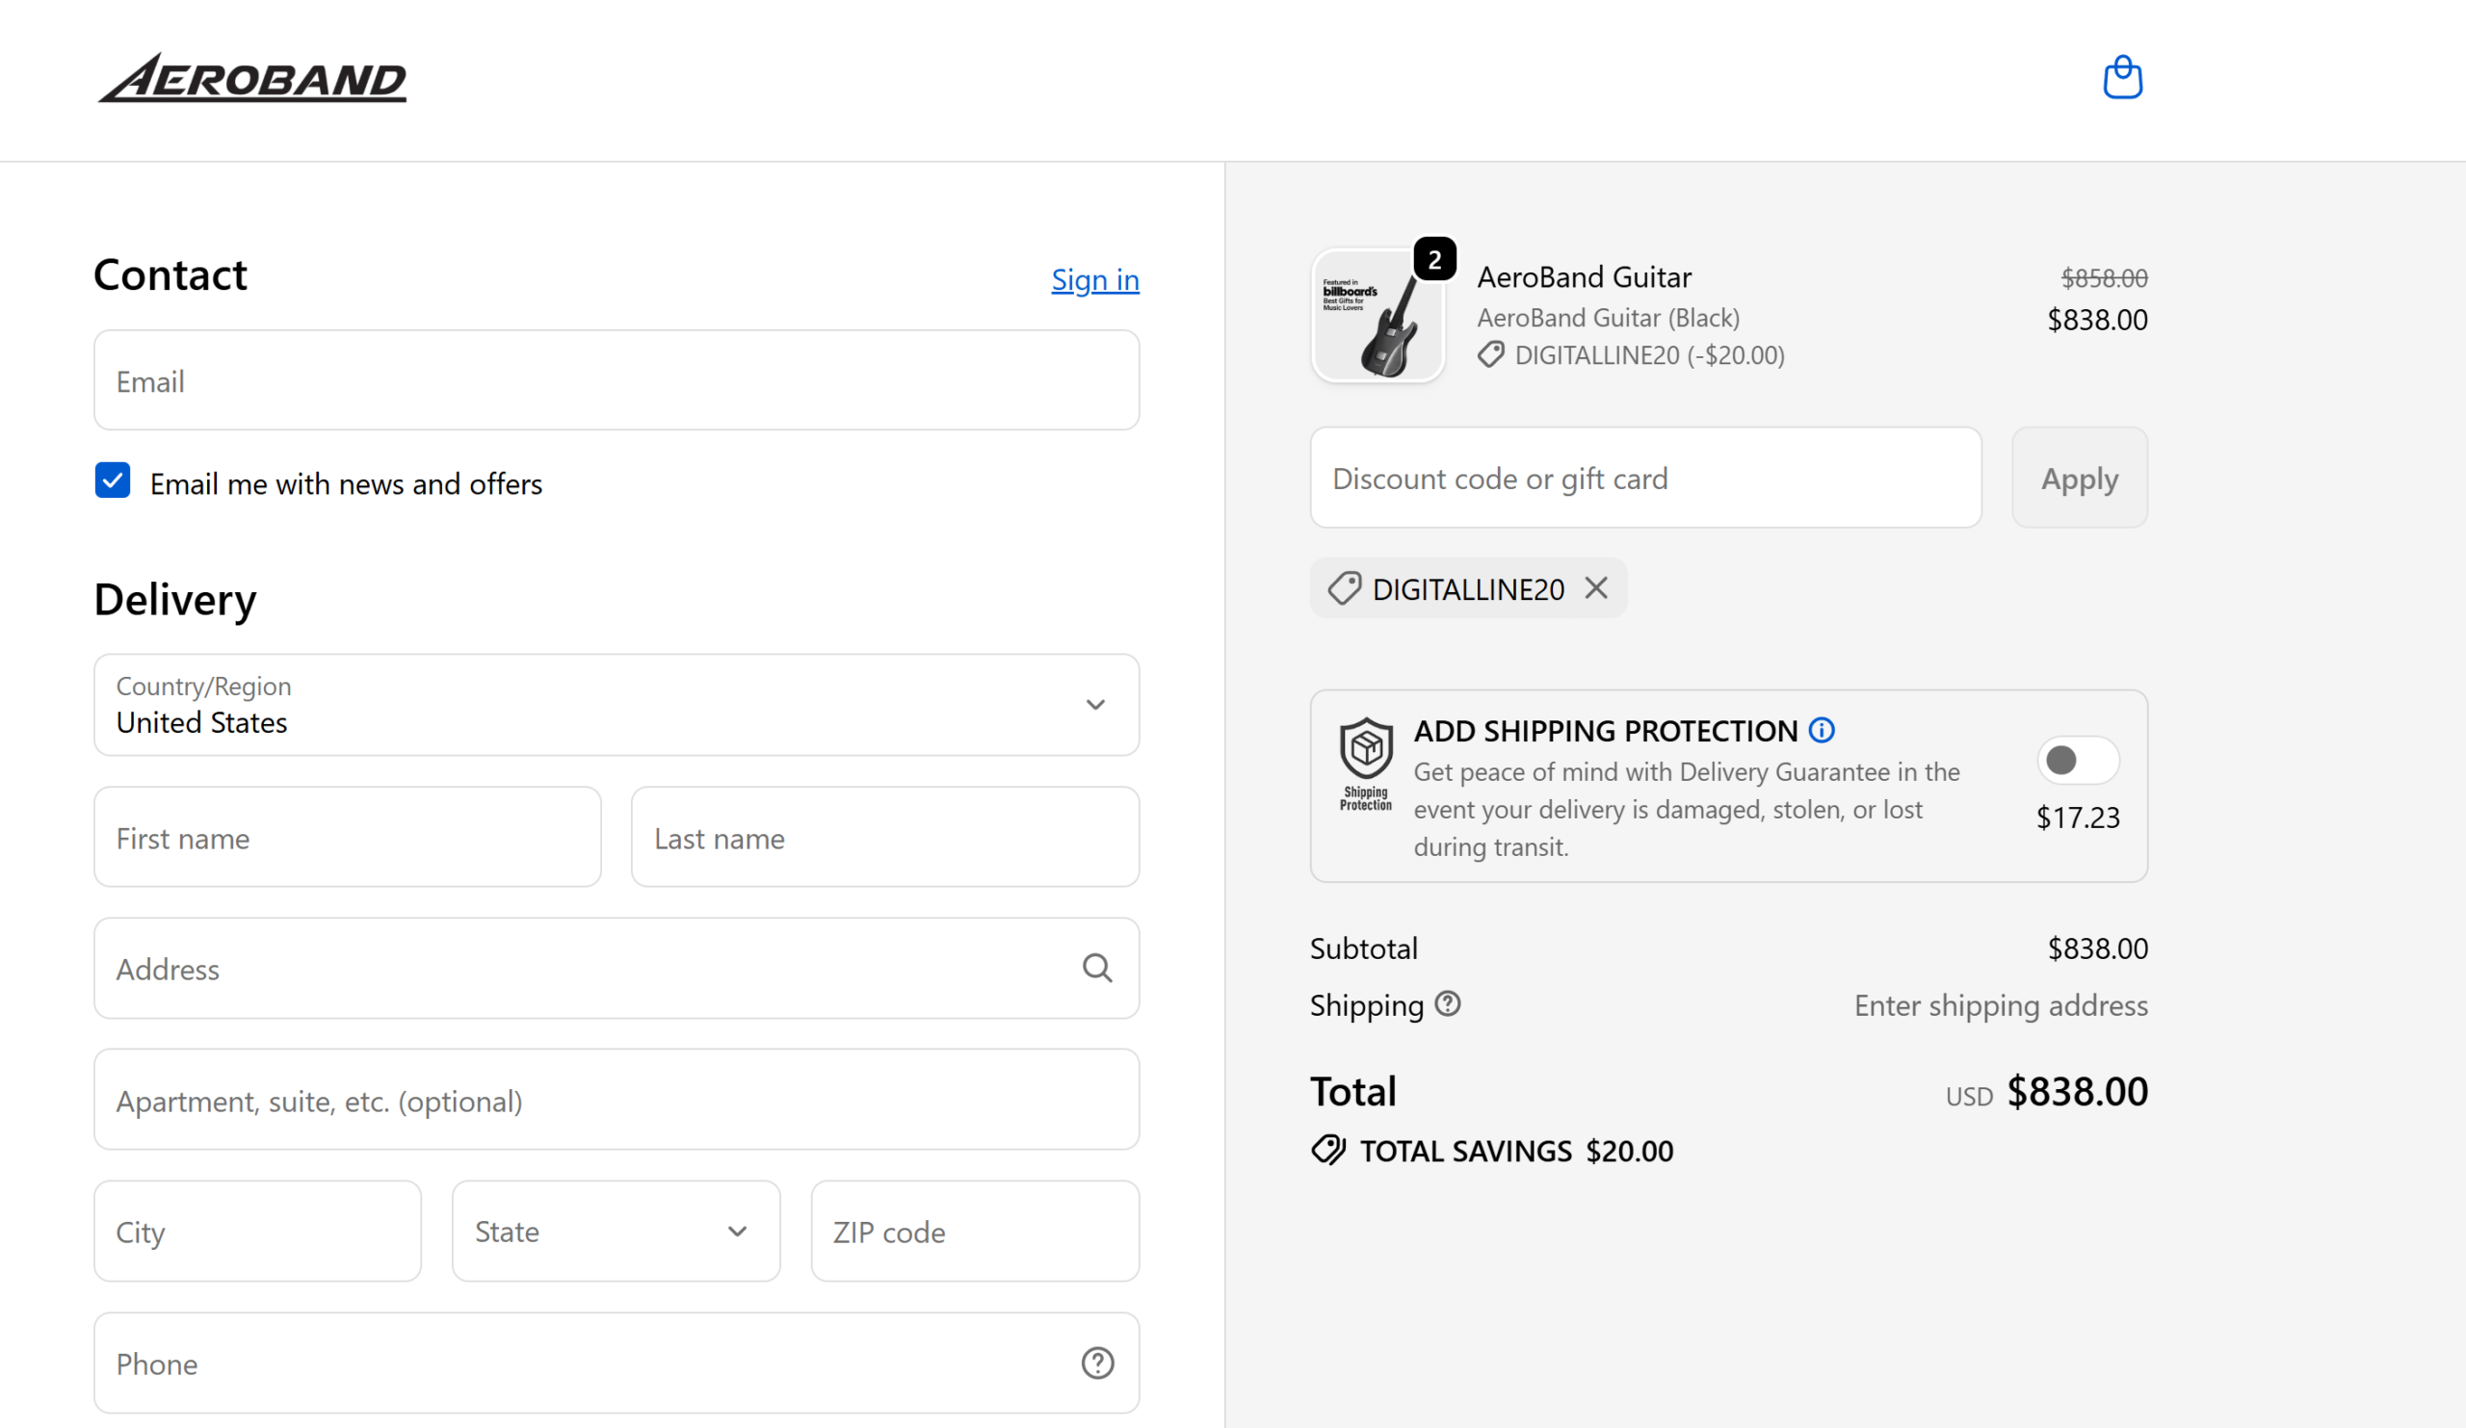Image resolution: width=2466 pixels, height=1428 pixels.
Task: Click the City input field
Action: click(x=257, y=1232)
